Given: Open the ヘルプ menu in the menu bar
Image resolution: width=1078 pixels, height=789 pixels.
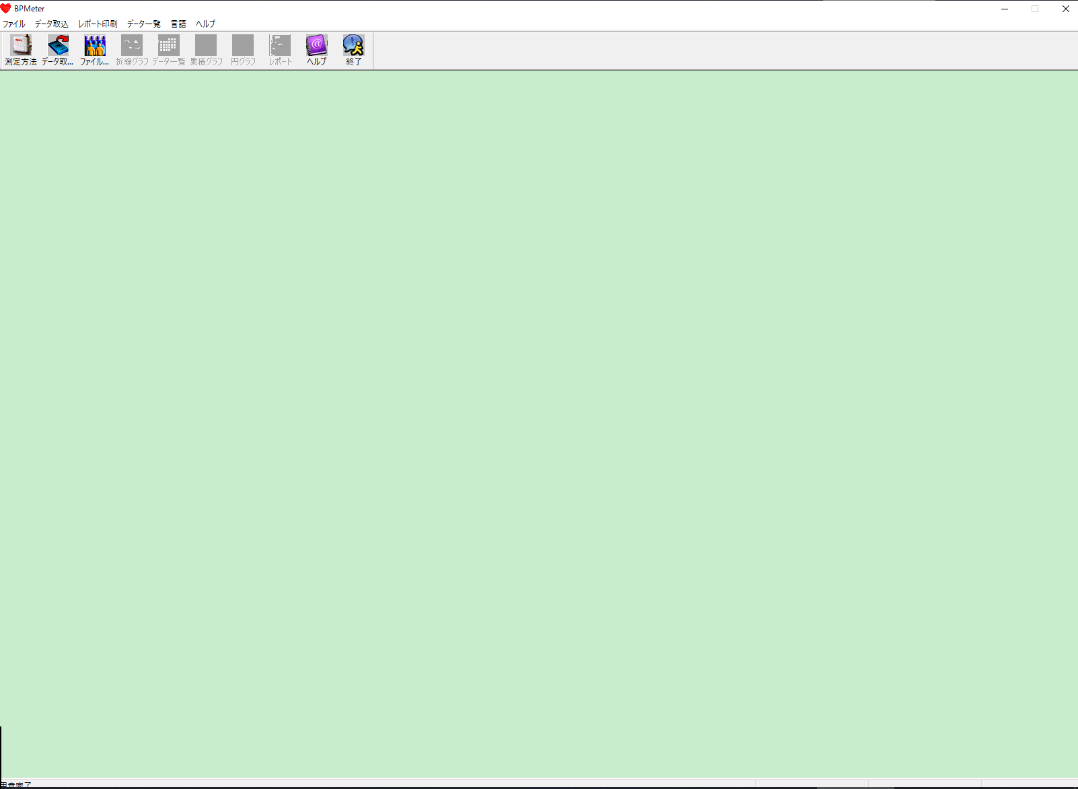Looking at the screenshot, I should click(x=206, y=24).
